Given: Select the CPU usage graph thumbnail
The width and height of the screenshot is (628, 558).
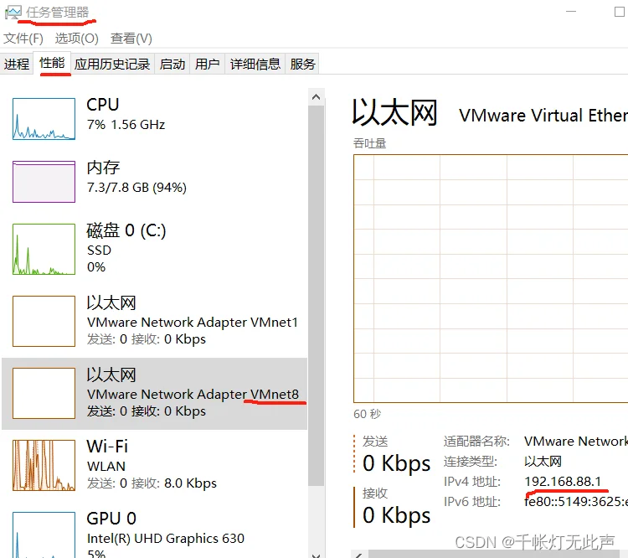Looking at the screenshot, I should coord(44,118).
